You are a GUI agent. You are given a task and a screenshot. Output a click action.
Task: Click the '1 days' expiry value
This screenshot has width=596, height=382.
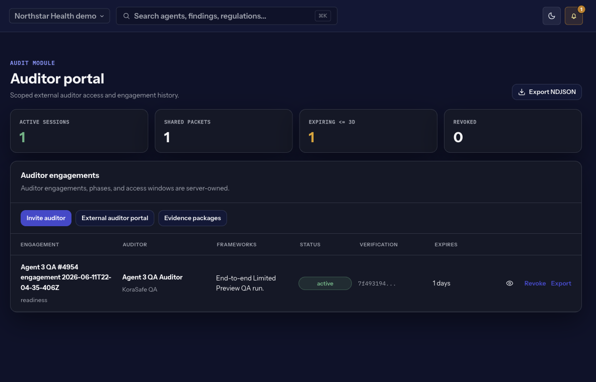click(x=441, y=283)
